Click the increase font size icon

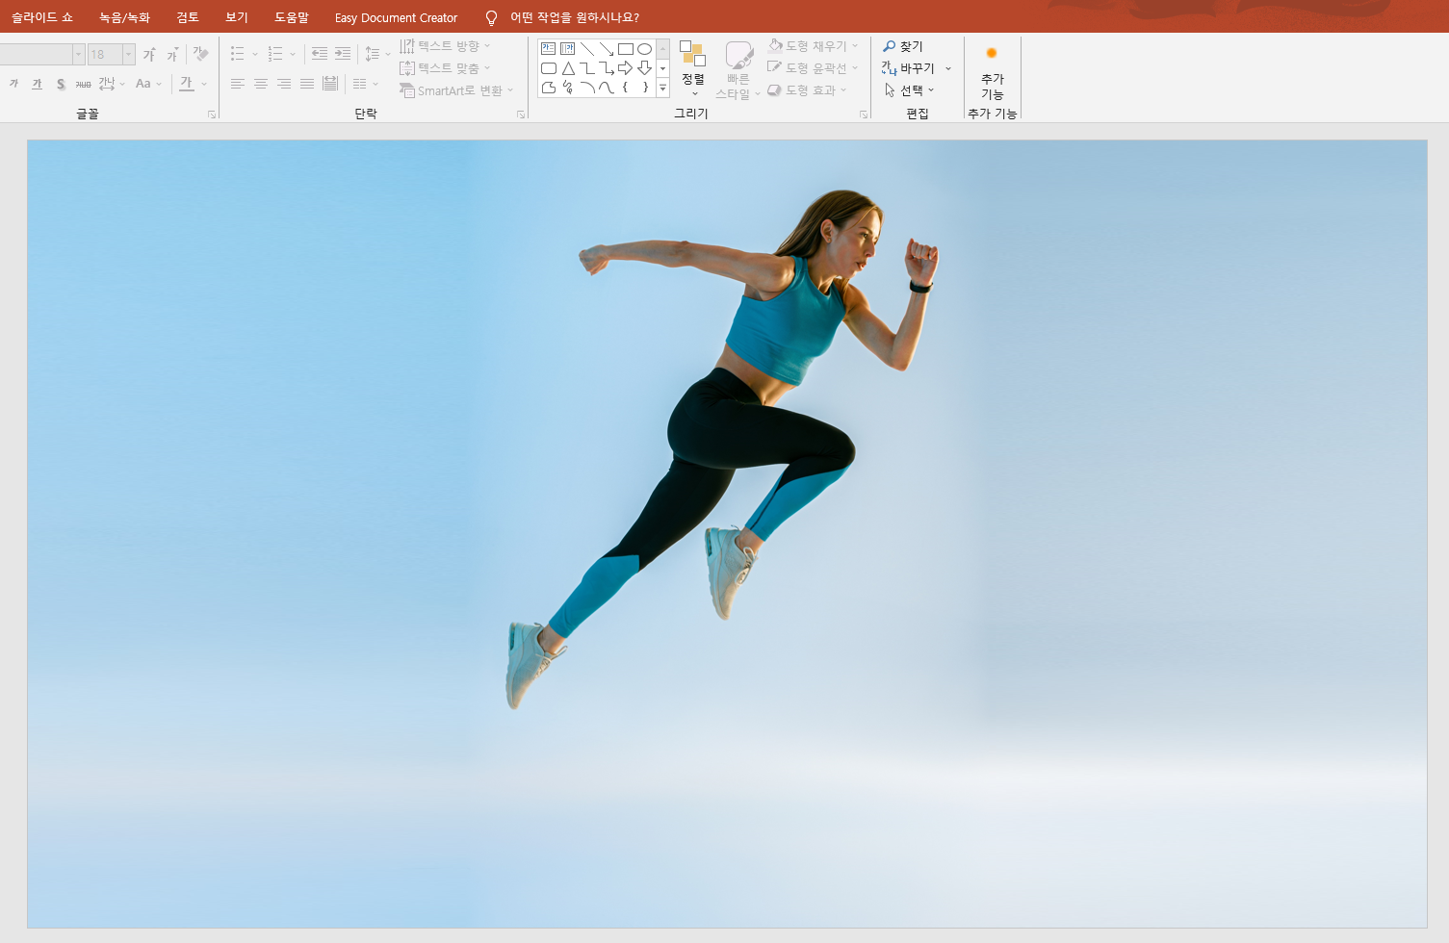pos(149,54)
